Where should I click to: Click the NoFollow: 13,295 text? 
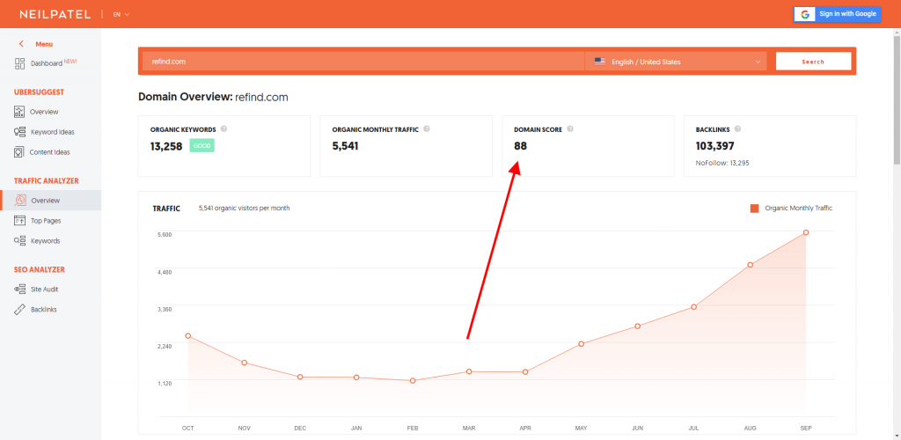click(x=722, y=163)
